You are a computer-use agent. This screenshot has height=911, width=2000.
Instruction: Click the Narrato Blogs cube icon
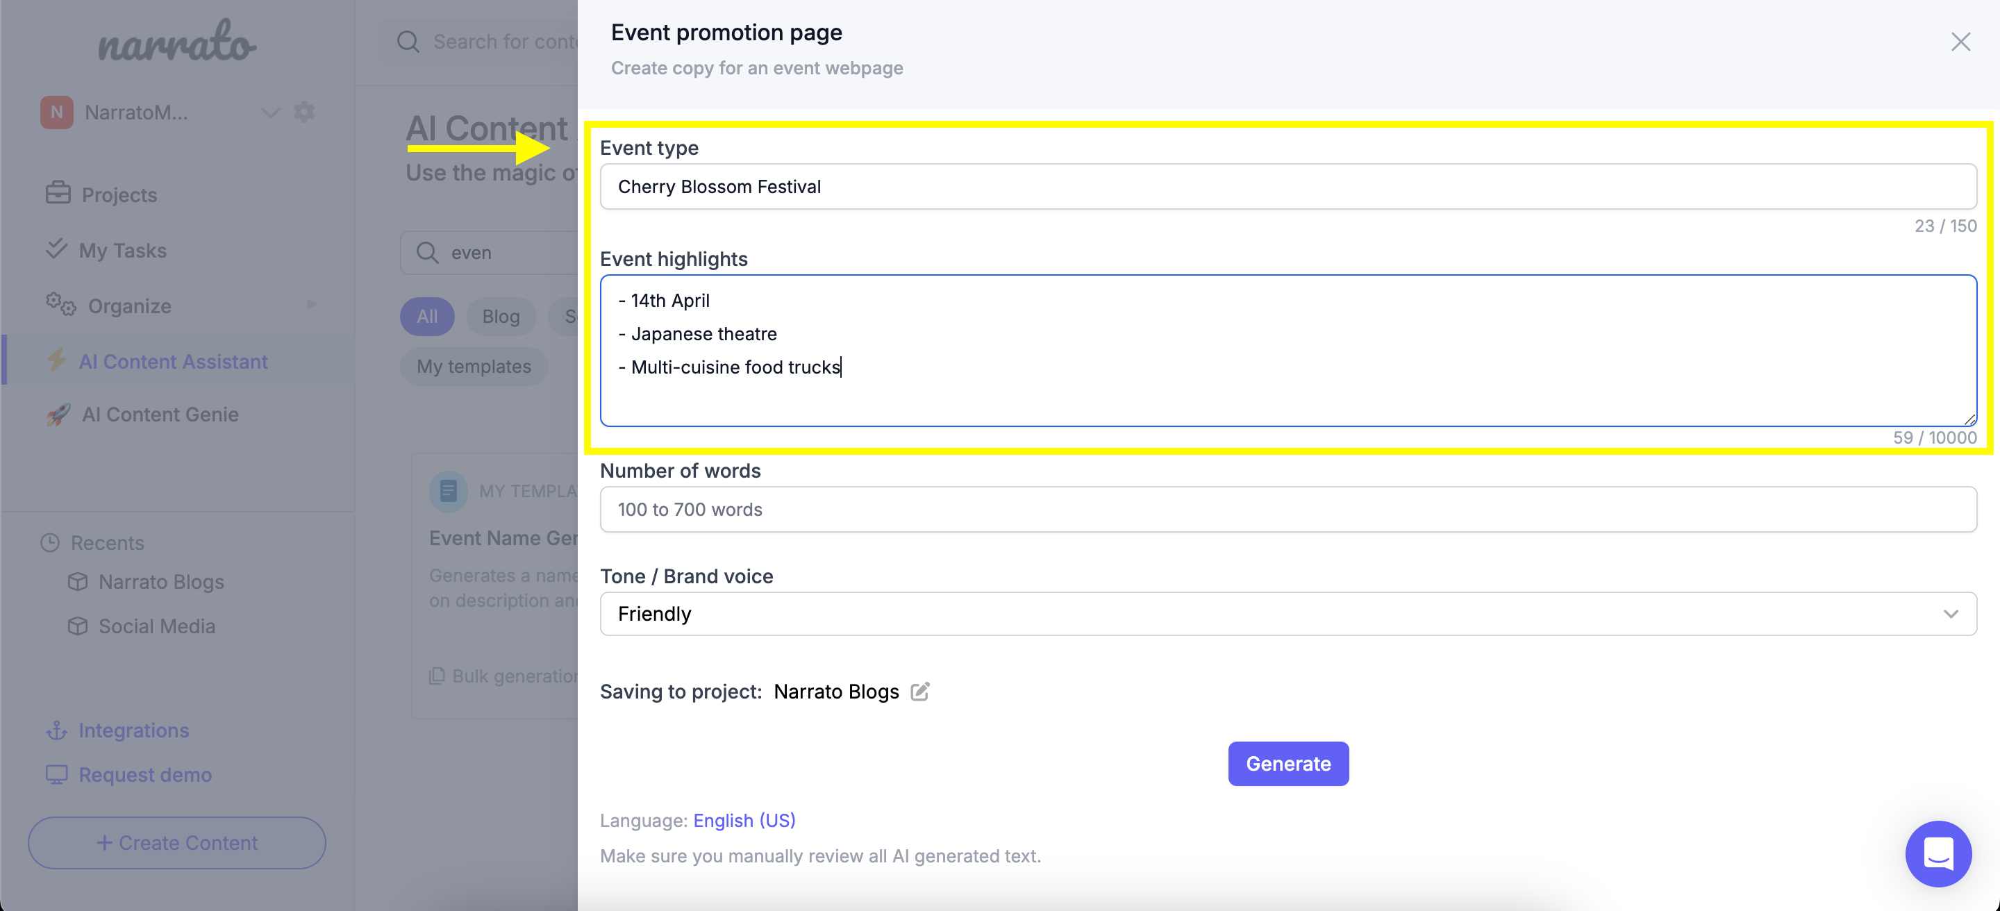coord(78,581)
